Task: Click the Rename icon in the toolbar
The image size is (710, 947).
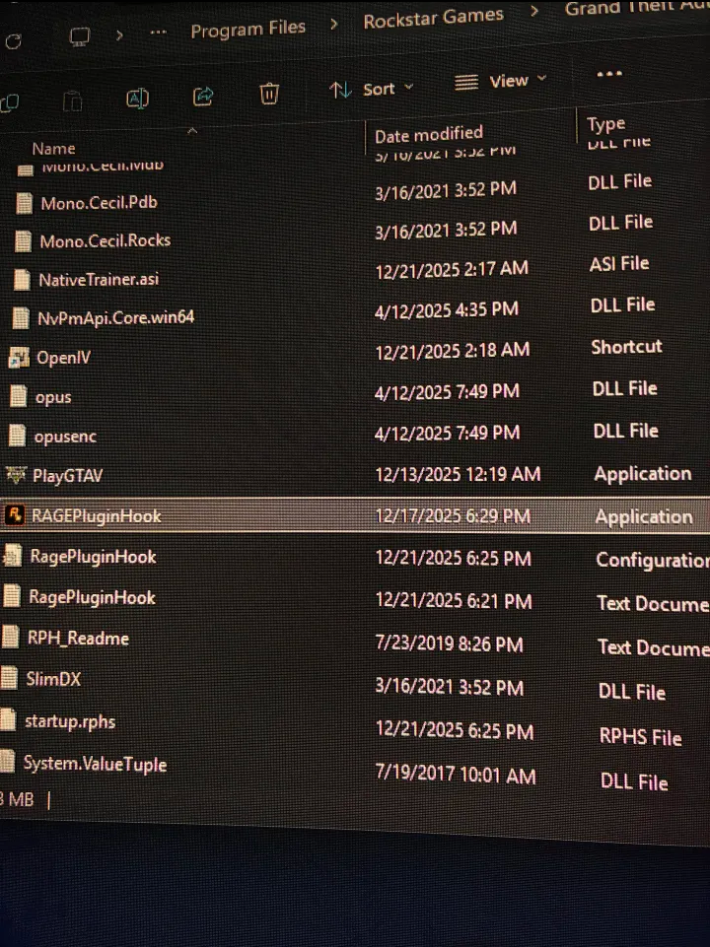Action: click(137, 99)
